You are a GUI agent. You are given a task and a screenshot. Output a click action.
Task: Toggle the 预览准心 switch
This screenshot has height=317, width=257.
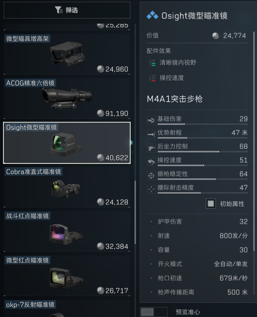coord(154,312)
